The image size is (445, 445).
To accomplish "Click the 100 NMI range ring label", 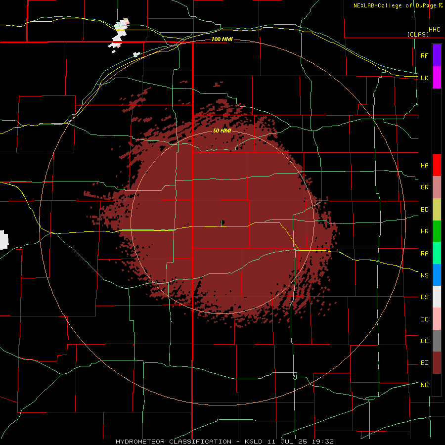I will tap(222, 39).
